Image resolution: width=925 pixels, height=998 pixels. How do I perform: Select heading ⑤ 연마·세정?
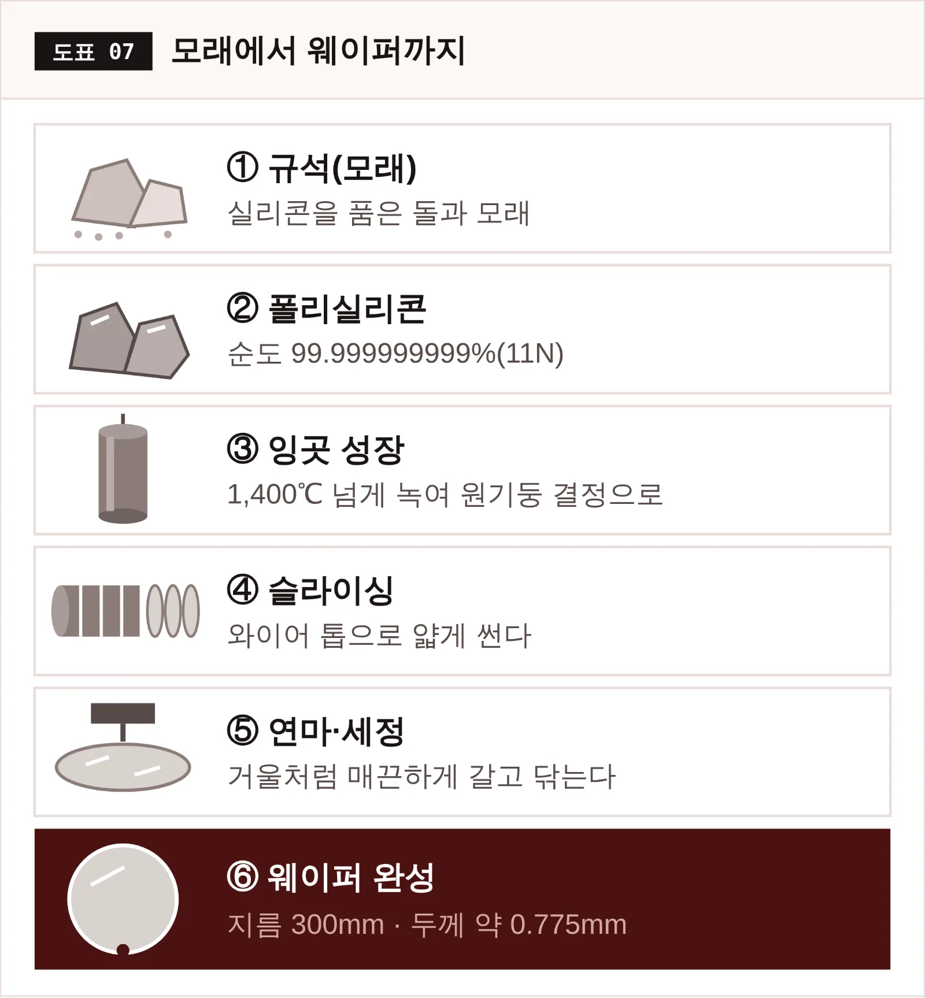(x=316, y=732)
